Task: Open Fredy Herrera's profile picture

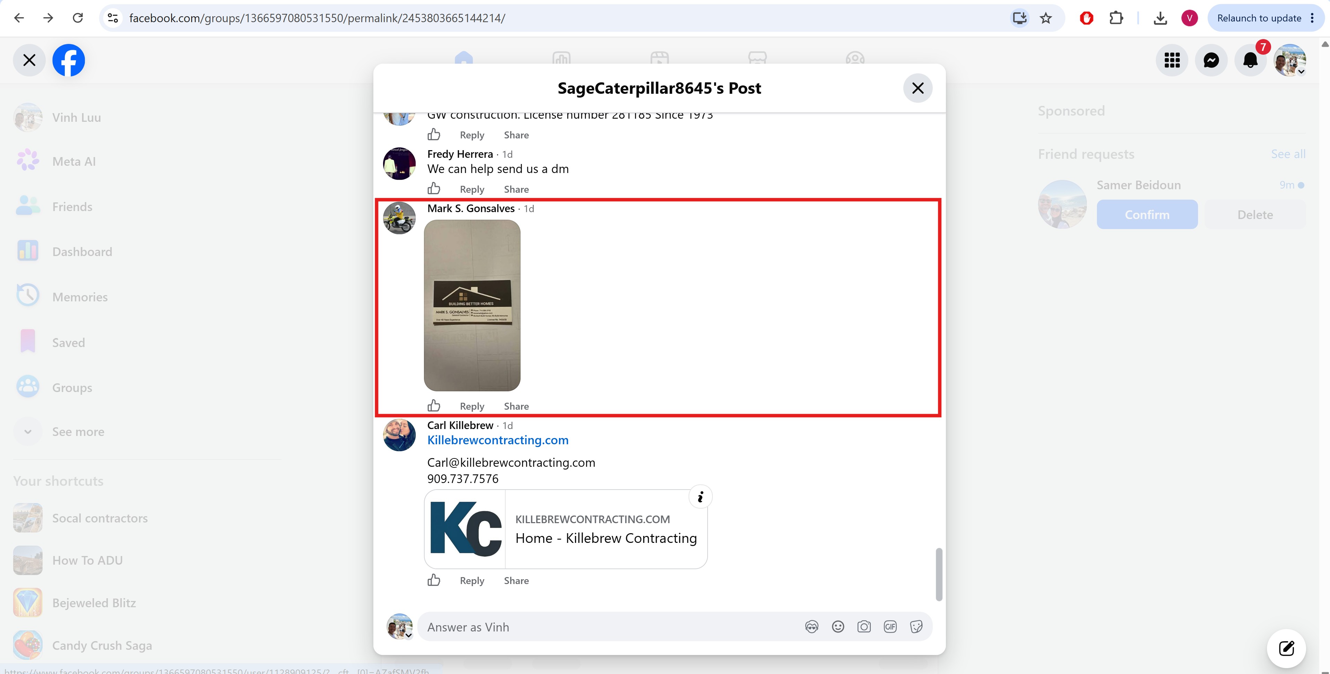Action: 399,163
